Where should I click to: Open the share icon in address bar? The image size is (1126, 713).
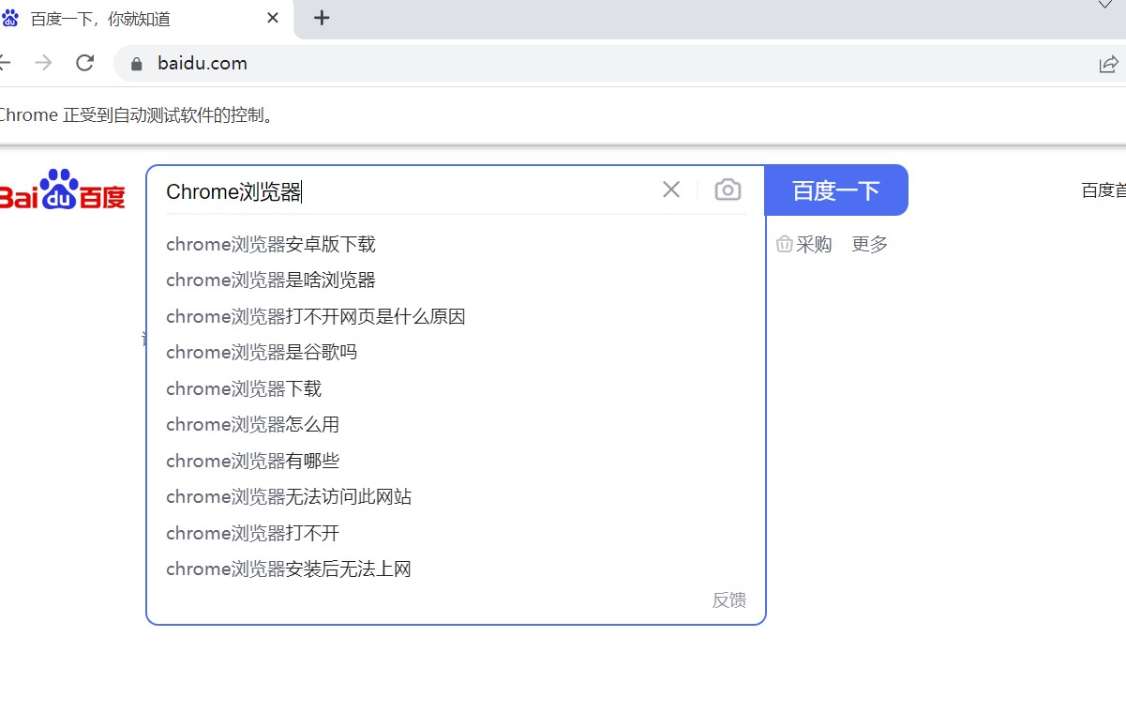[1109, 64]
